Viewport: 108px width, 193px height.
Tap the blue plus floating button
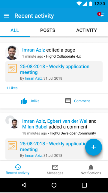[x=94, y=147]
